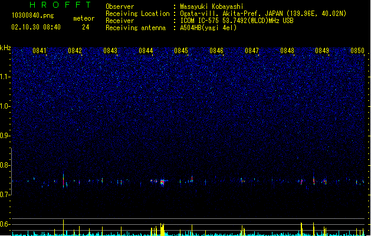Click the 0842 time marker

[x=75, y=51]
